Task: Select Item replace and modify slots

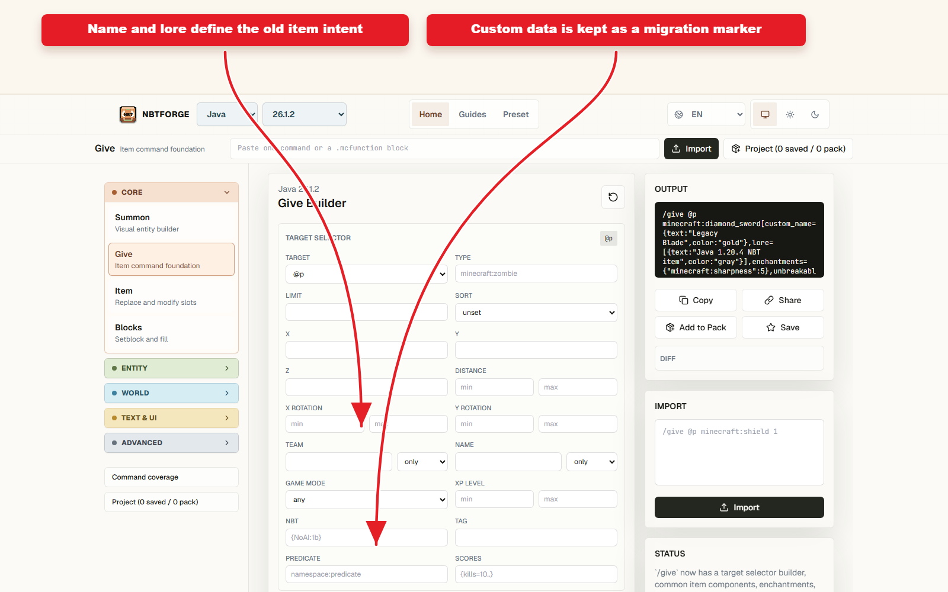Action: [171, 296]
